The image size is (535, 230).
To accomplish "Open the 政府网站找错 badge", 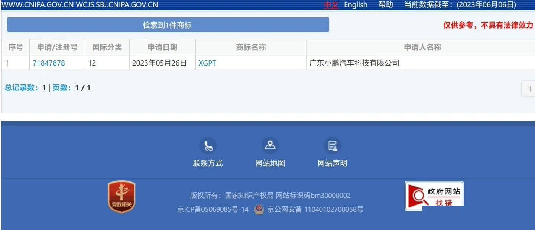I will point(434,195).
